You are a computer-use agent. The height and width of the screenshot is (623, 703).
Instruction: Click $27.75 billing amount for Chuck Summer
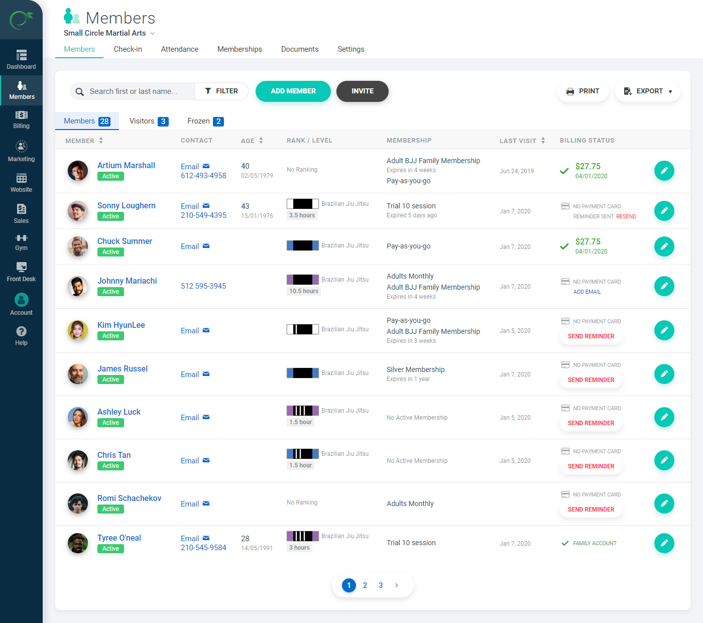tap(588, 241)
